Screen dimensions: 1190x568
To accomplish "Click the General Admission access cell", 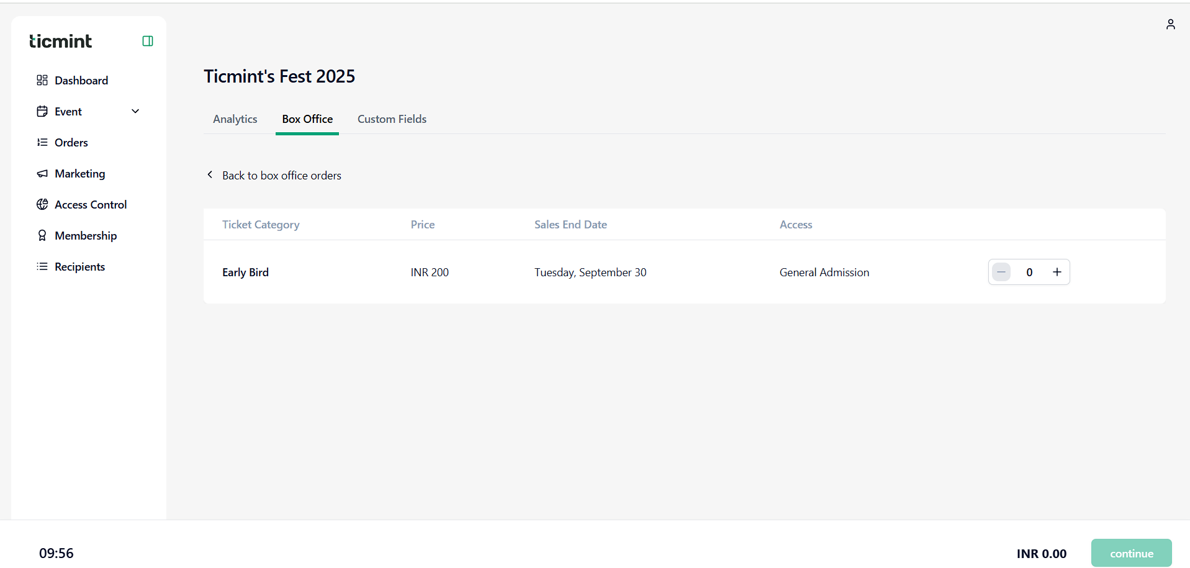I will [x=824, y=273].
